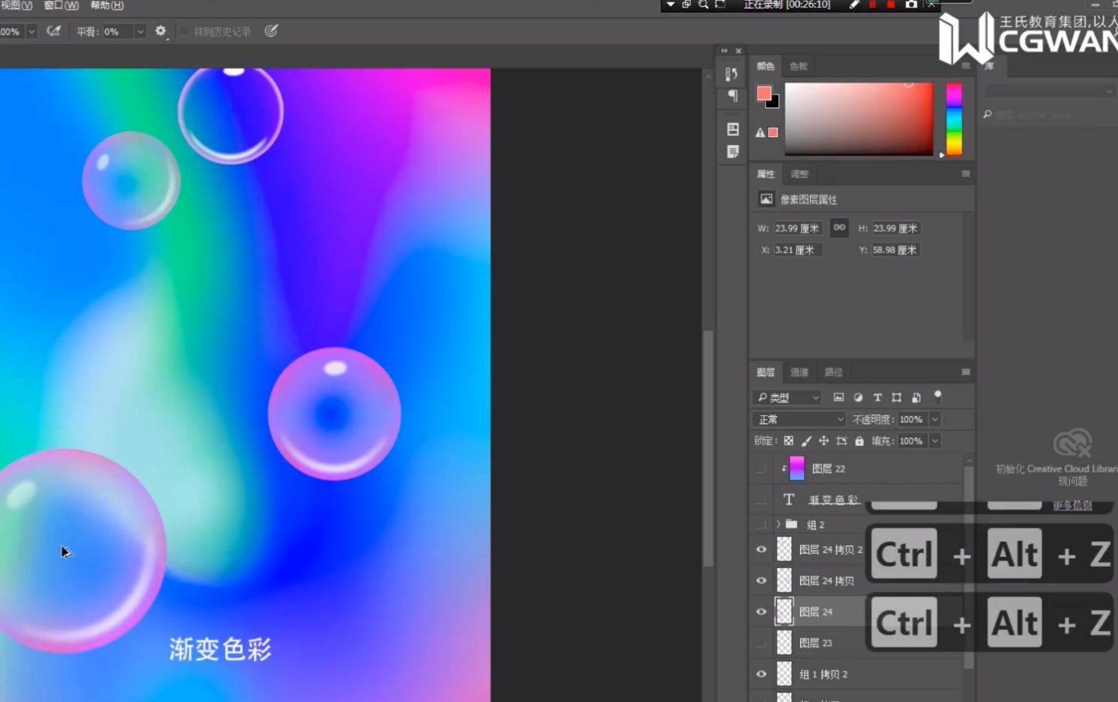Open the 窗口(W) menu
Screen dimensions: 1118x702
(61, 5)
